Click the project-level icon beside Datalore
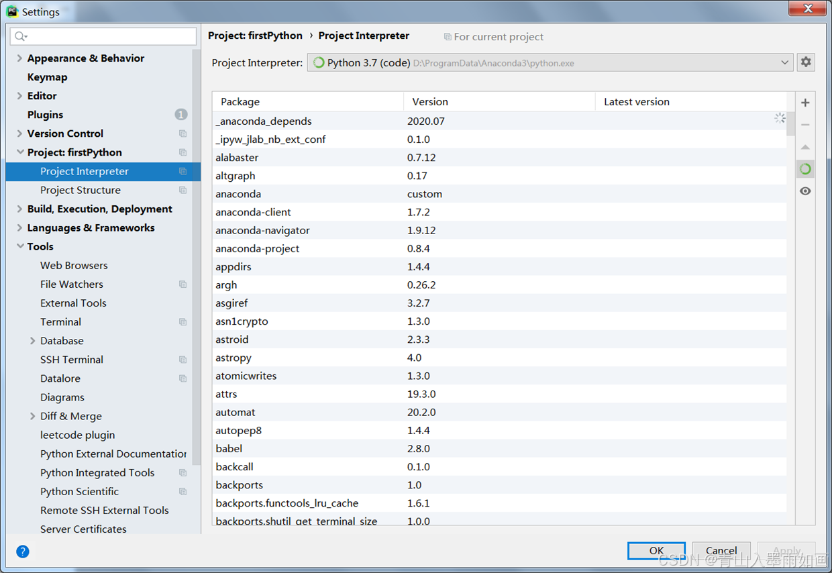Viewport: 832px width, 573px height. (x=183, y=378)
